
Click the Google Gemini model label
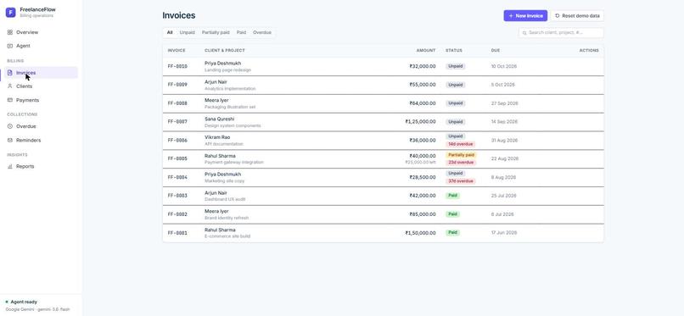pos(37,309)
